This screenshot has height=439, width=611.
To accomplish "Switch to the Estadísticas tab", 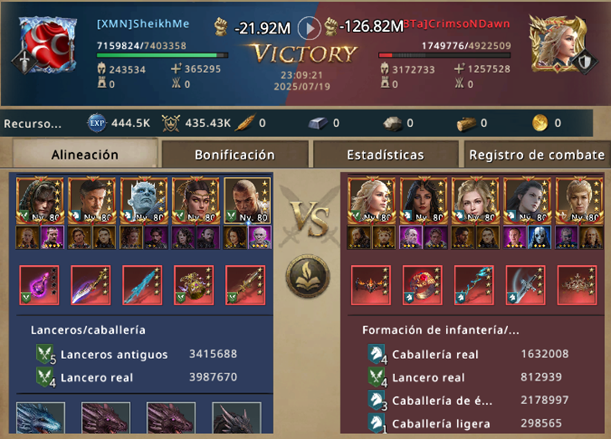I will pyautogui.click(x=385, y=154).
